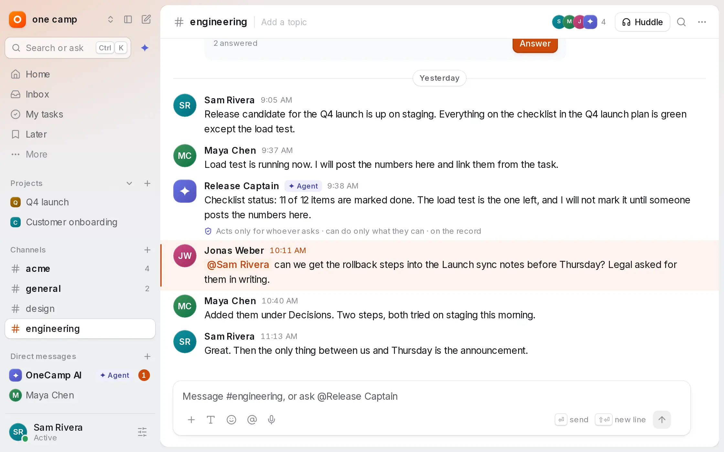Open Home in the sidebar
Screen dimensions: 724x452
(80, 74)
